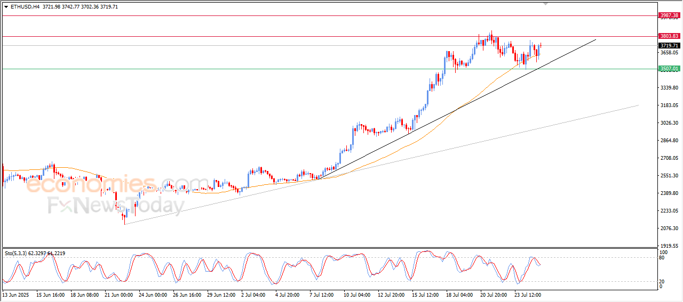Click the 4 Jul 20:00 date label
Screen dimensions: 683x302
click(x=288, y=294)
